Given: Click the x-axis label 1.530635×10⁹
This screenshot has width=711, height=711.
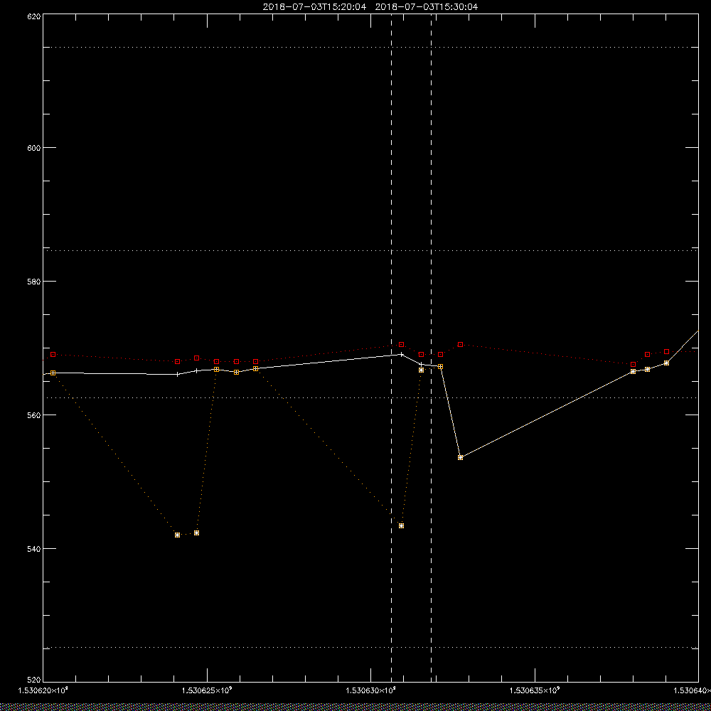Looking at the screenshot, I should coord(535,690).
